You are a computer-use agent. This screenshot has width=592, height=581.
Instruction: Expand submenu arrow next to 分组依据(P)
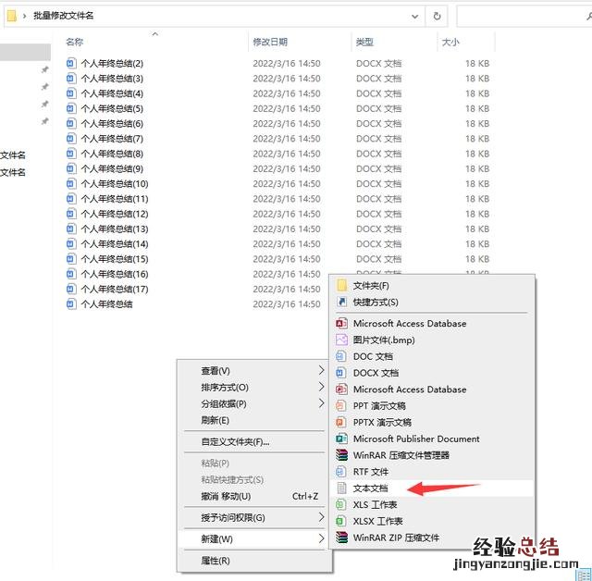tap(321, 403)
